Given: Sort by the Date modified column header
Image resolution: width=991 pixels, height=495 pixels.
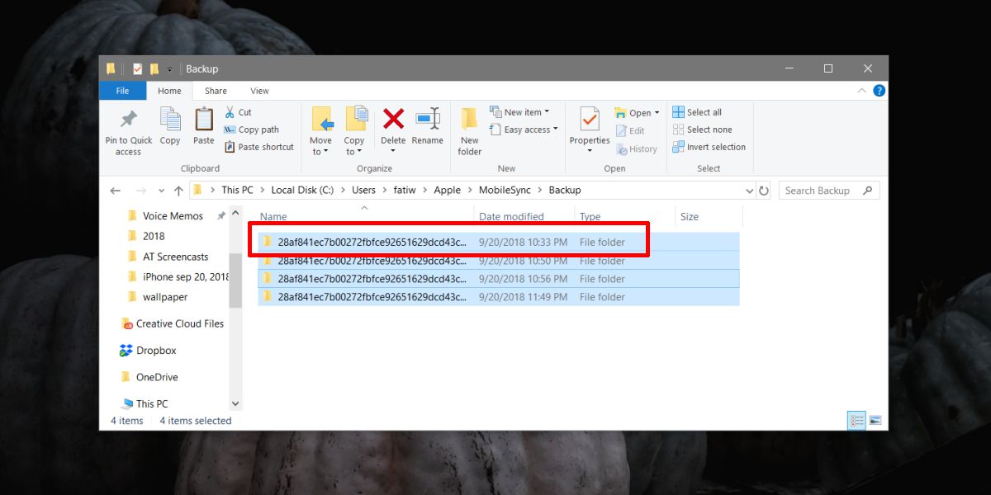Looking at the screenshot, I should click(x=511, y=217).
